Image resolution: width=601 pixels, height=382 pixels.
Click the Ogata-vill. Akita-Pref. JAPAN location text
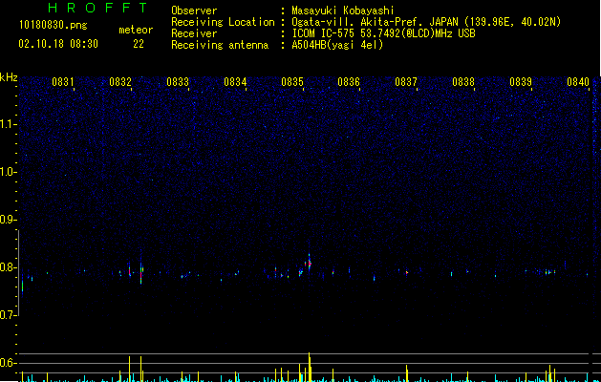(426, 22)
